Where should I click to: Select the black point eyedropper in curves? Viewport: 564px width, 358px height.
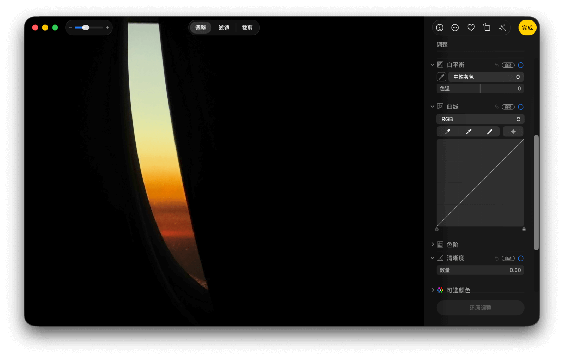pos(447,132)
